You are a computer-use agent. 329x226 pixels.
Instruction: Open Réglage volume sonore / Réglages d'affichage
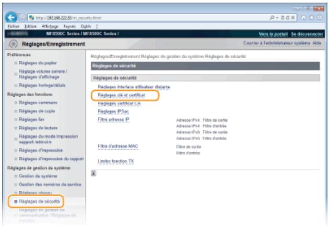(x=43, y=74)
